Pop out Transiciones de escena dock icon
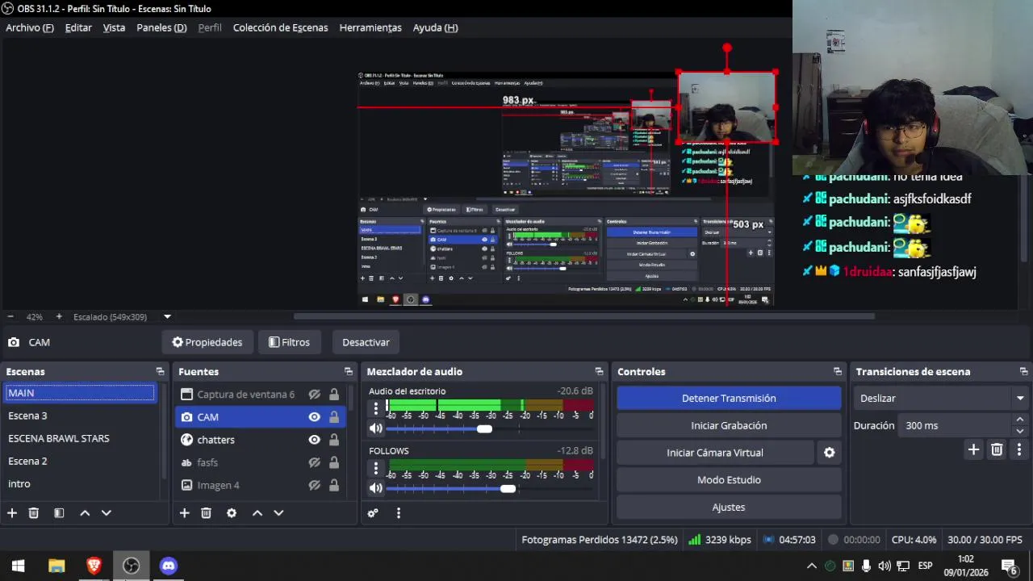The height and width of the screenshot is (581, 1033). coord(1023,372)
